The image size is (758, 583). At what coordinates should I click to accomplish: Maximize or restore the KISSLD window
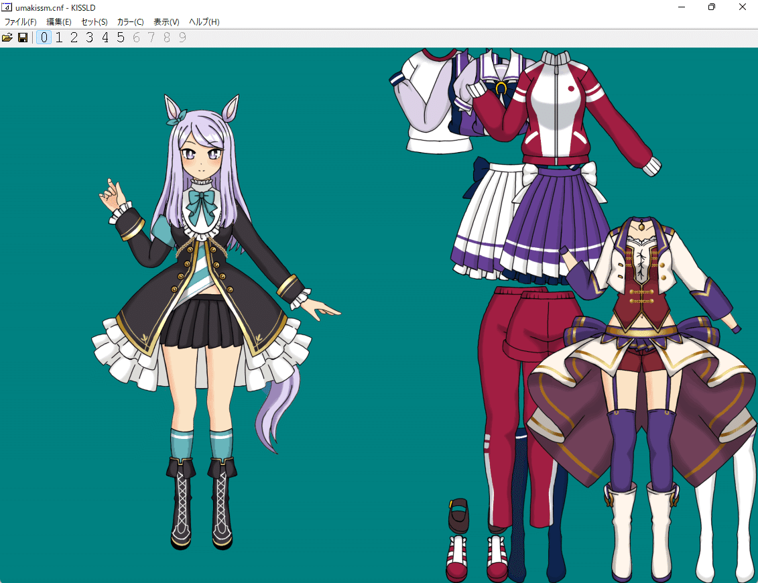click(x=712, y=7)
